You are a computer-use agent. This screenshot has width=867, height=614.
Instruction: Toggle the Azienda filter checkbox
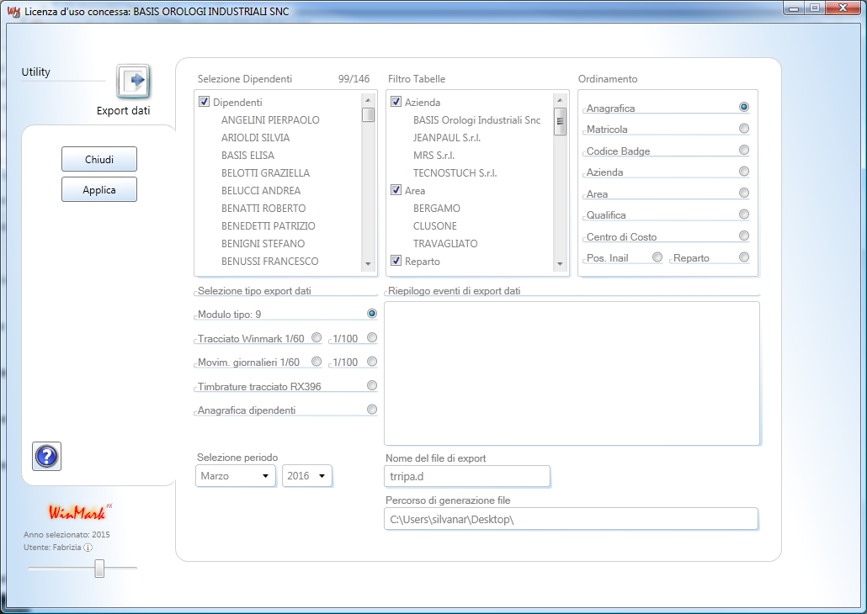point(396,102)
